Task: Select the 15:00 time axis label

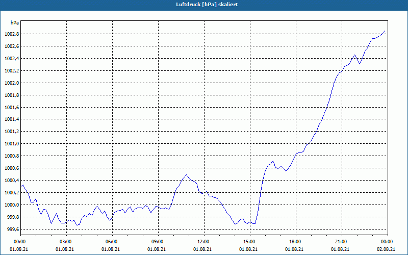Action: coord(250,242)
